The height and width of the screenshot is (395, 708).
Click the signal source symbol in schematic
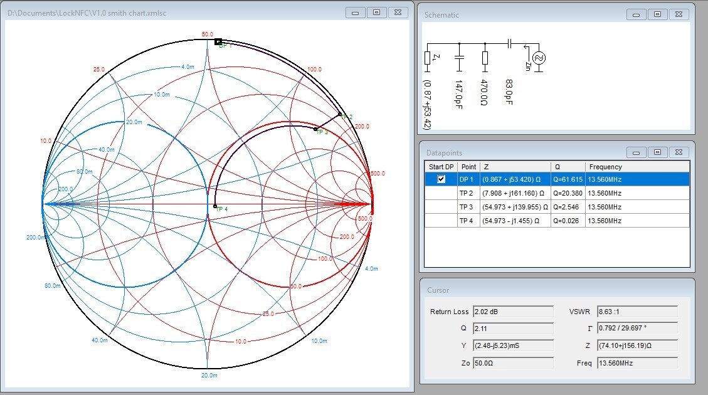tap(538, 58)
